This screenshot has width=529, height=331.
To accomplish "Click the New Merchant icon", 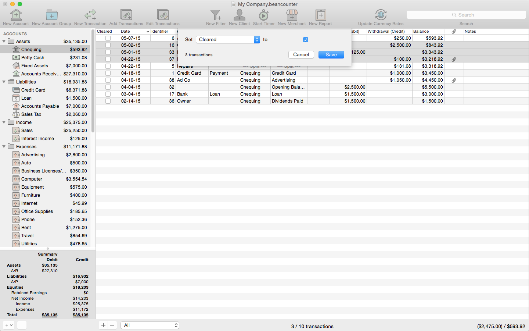I will [x=292, y=15].
